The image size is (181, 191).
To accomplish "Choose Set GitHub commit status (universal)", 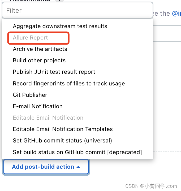I will (x=62, y=141).
